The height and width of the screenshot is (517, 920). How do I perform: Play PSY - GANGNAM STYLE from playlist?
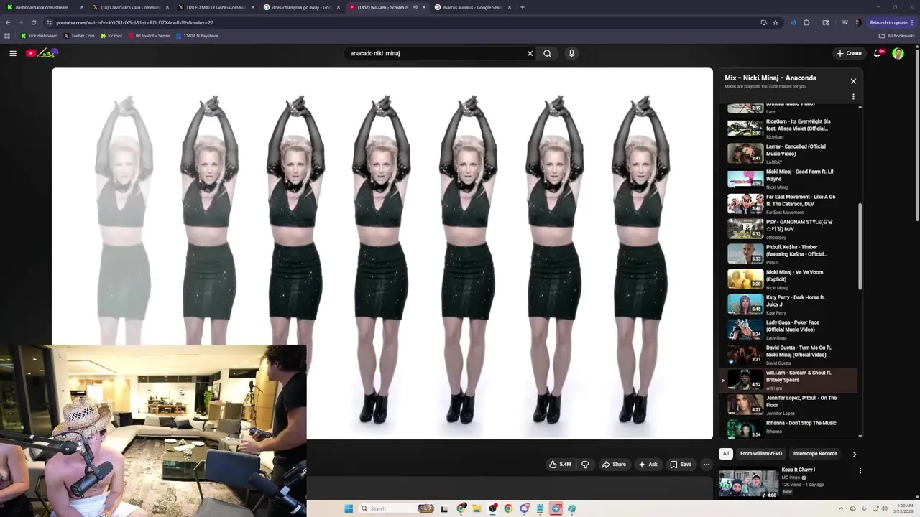(787, 228)
